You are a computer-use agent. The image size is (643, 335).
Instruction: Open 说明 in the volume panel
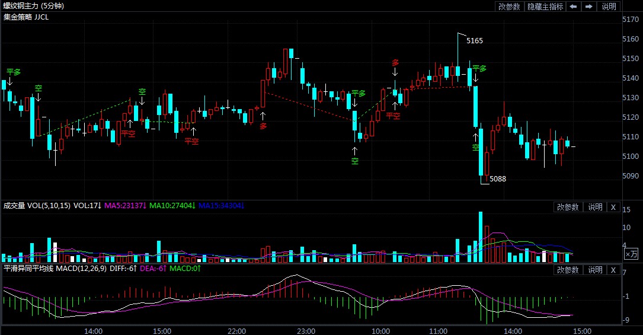point(594,207)
